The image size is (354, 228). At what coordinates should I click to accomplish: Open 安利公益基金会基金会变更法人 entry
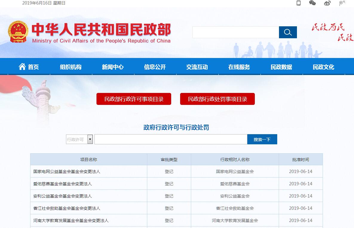[x=62, y=196]
